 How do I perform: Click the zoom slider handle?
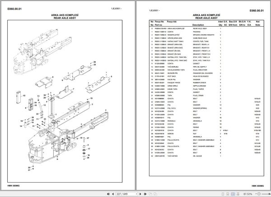(270, 194)
